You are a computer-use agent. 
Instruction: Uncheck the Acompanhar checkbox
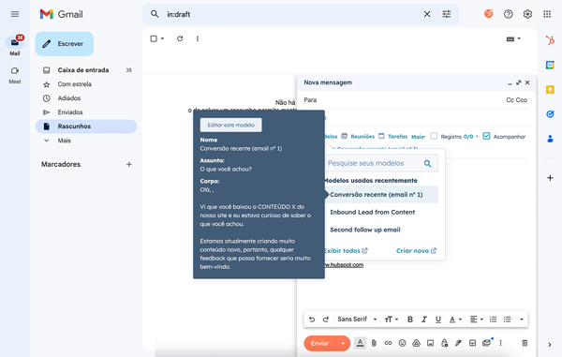pyautogui.click(x=486, y=136)
